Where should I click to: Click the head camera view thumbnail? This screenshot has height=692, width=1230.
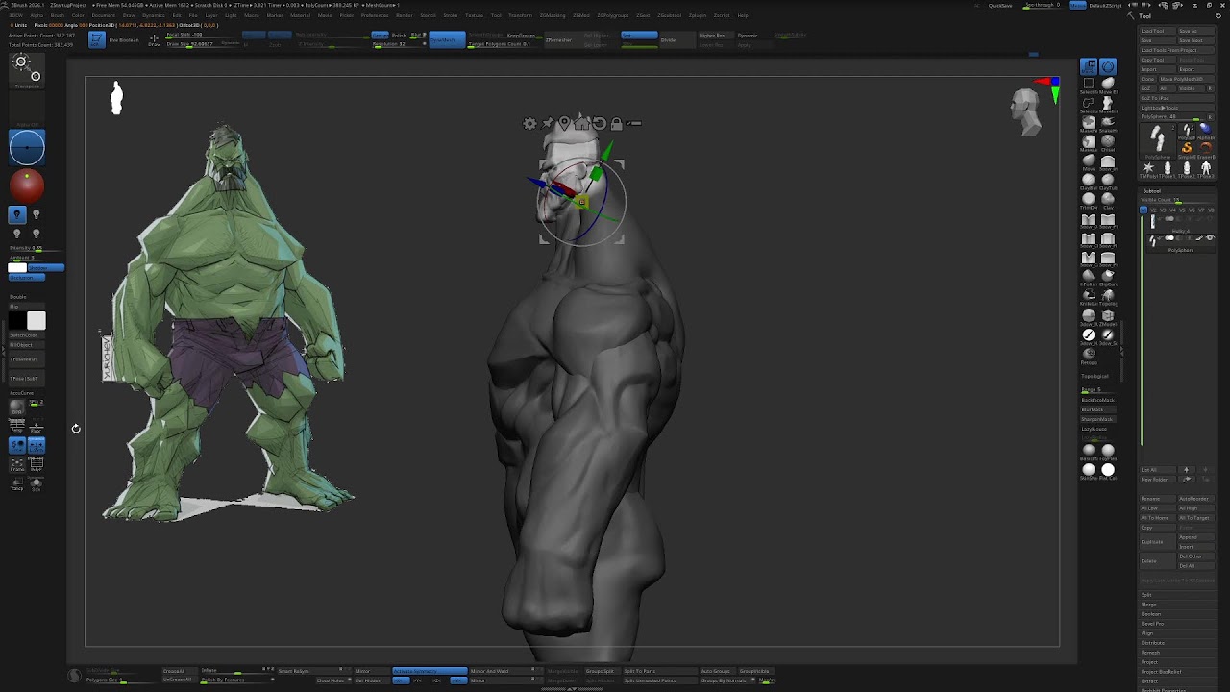pos(1027,111)
